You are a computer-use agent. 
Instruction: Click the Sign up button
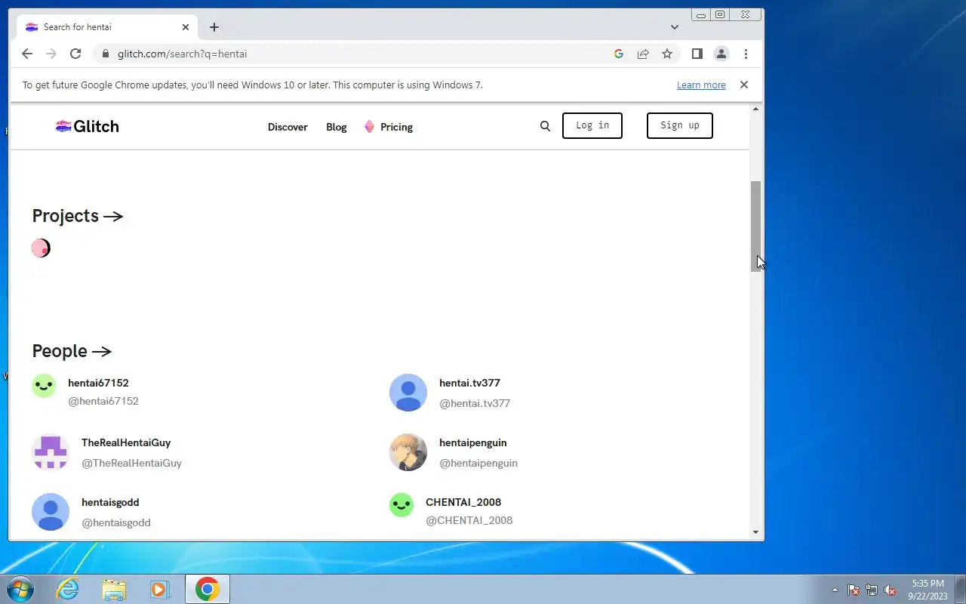click(x=680, y=125)
